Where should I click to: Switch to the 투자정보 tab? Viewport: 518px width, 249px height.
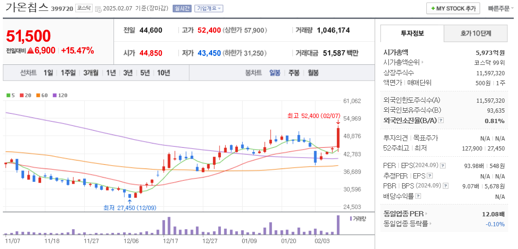pyautogui.click(x=412, y=33)
